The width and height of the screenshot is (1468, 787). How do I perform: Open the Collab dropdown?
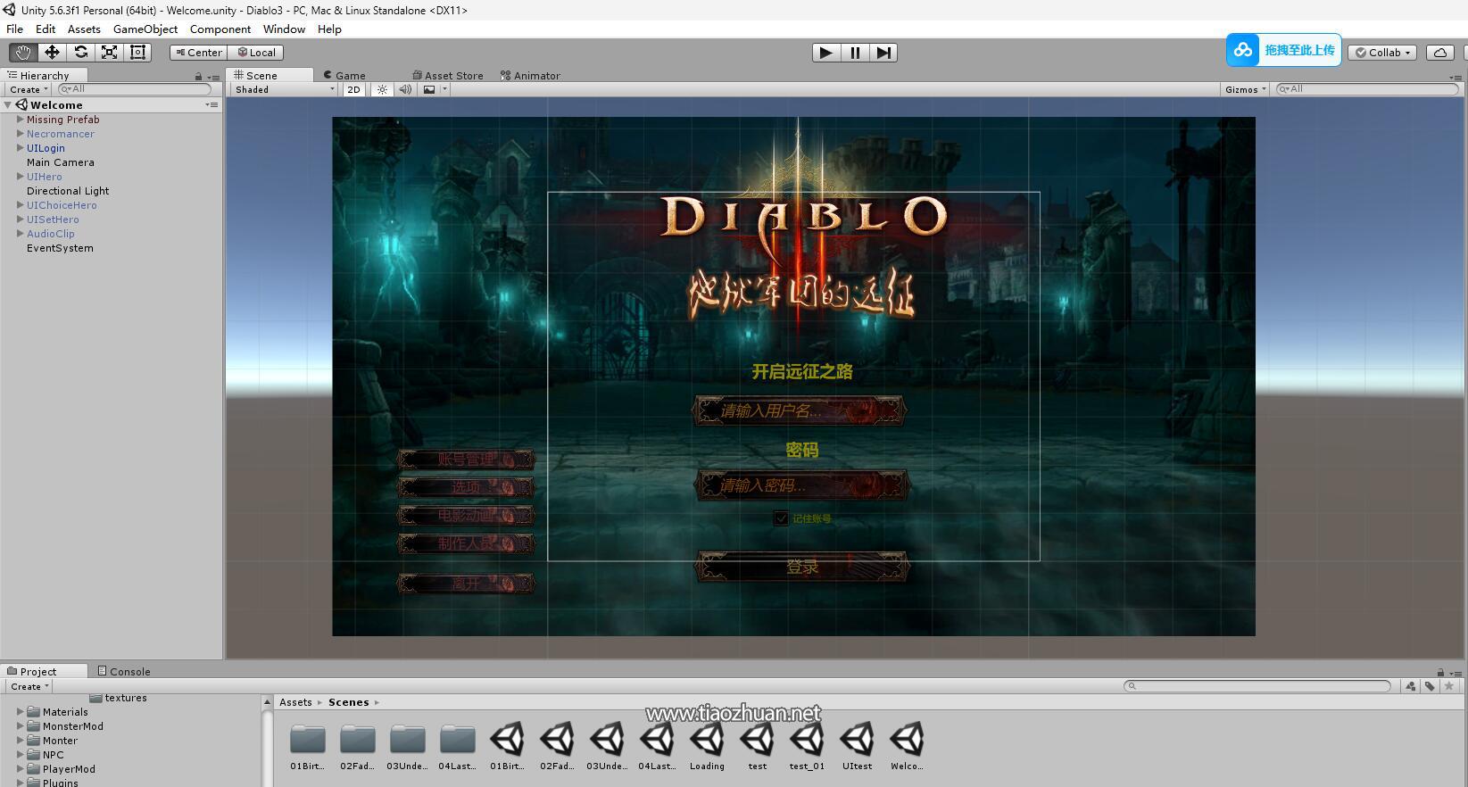[x=1383, y=53]
